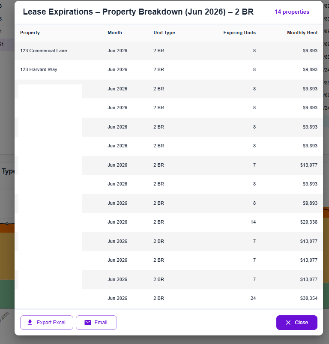Viewport: 329px width, 344px height.
Task: Click Jun 2026 in the 123 Commercial Lane row
Action: coord(117,51)
